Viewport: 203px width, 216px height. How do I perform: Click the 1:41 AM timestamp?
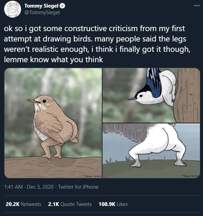[13, 187]
